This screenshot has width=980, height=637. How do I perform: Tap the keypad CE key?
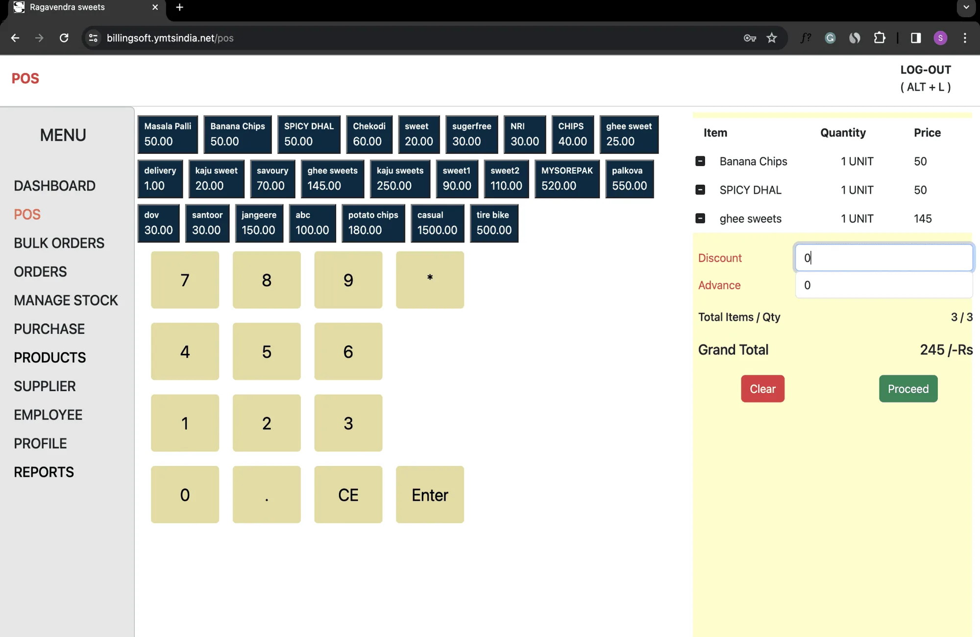point(348,494)
